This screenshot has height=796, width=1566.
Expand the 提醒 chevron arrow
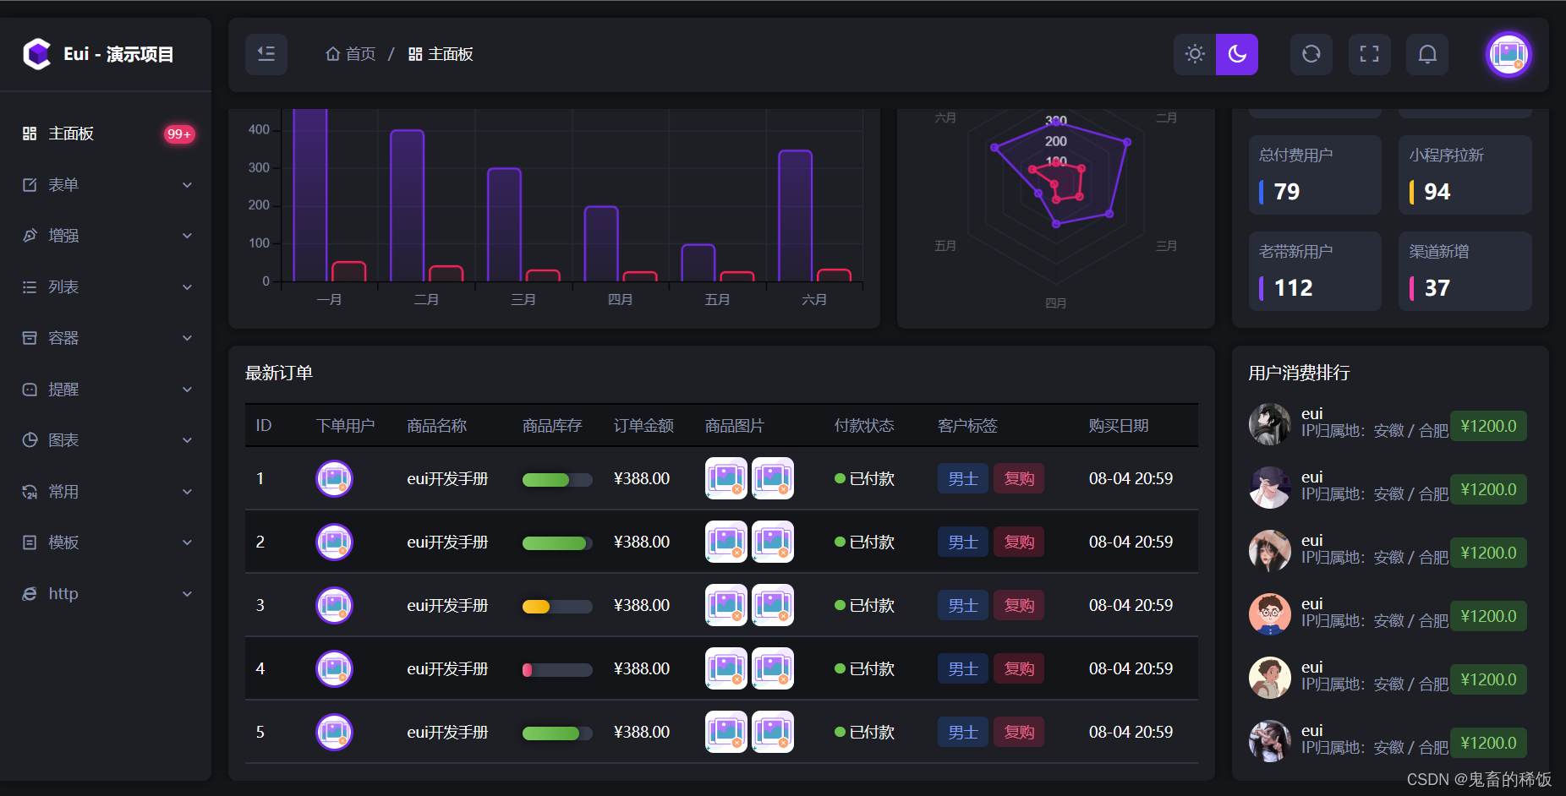(188, 390)
